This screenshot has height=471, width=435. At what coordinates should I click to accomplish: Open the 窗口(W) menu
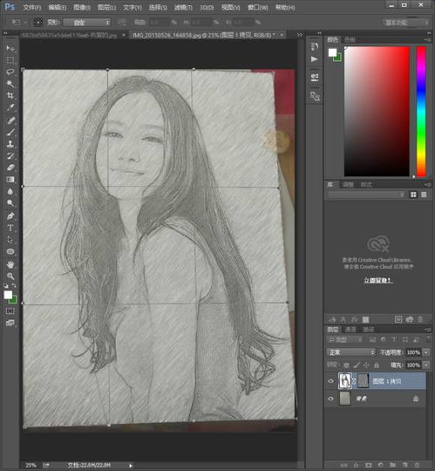click(257, 7)
